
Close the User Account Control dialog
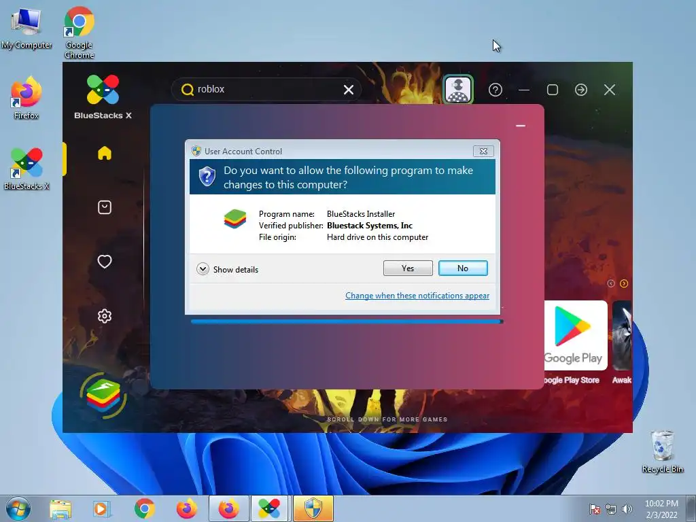click(483, 152)
